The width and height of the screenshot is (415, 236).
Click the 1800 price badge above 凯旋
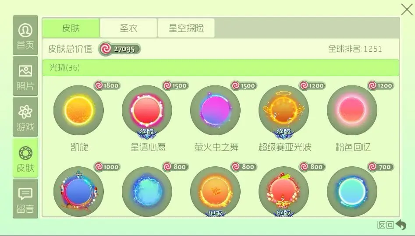(107, 85)
